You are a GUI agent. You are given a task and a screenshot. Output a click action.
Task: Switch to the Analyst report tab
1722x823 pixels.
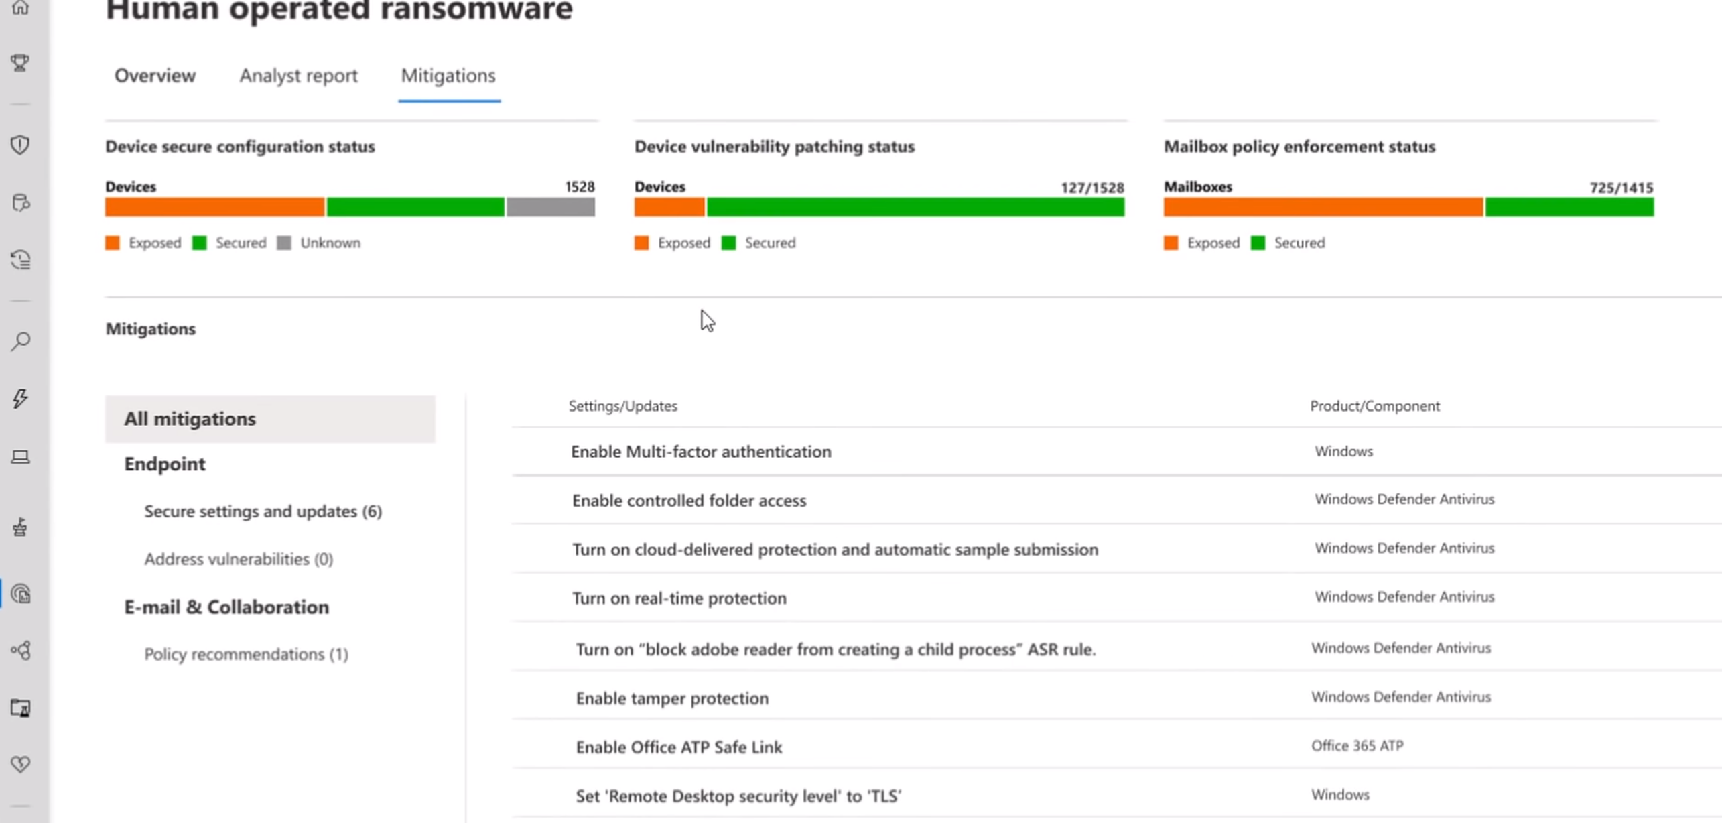[299, 76]
